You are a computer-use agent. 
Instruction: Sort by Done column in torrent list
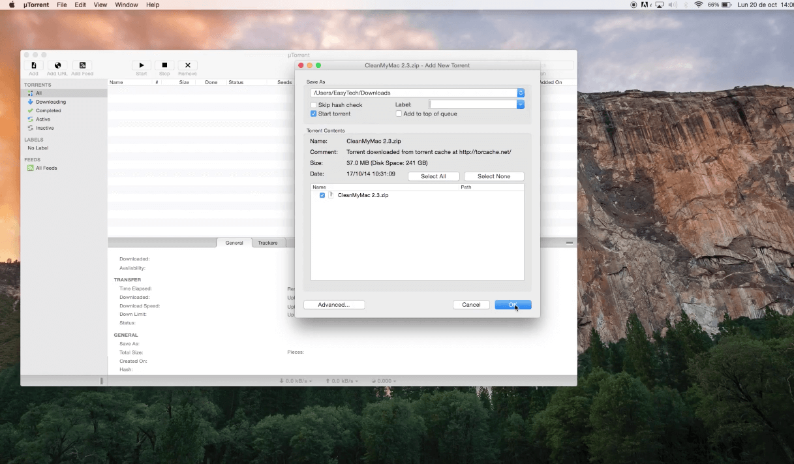point(211,82)
